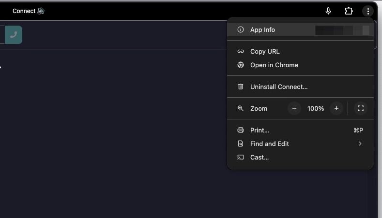Click the trash icon for Uninstall
The image size is (382, 218).
(241, 87)
